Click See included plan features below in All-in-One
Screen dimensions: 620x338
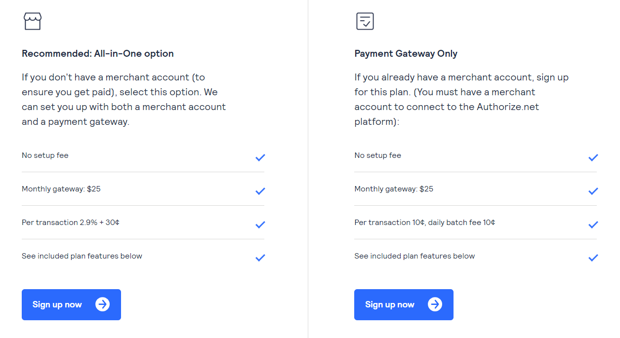click(x=82, y=256)
